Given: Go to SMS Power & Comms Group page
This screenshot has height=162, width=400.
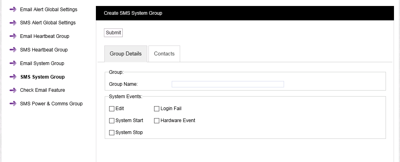Looking at the screenshot, I should (x=51, y=104).
